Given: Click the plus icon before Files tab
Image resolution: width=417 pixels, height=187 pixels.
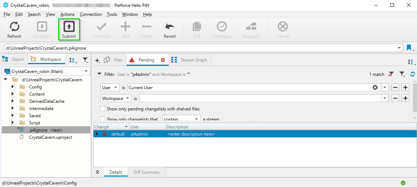Looking at the screenshot, I should click(x=97, y=60).
